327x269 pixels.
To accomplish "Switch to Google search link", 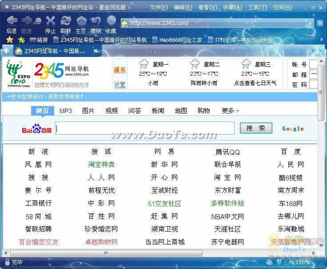I will (x=293, y=129).
